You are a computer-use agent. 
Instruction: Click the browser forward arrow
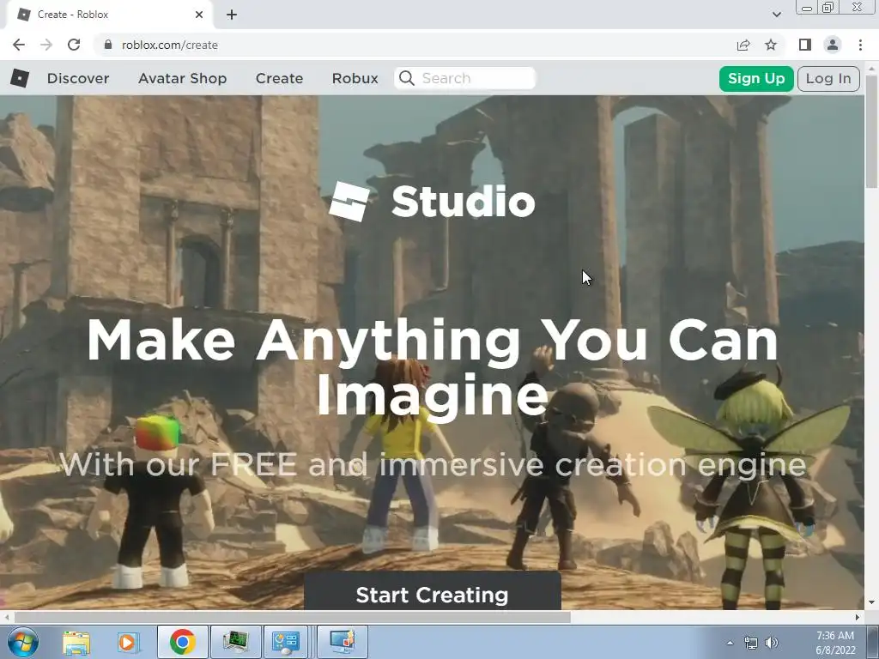point(46,45)
